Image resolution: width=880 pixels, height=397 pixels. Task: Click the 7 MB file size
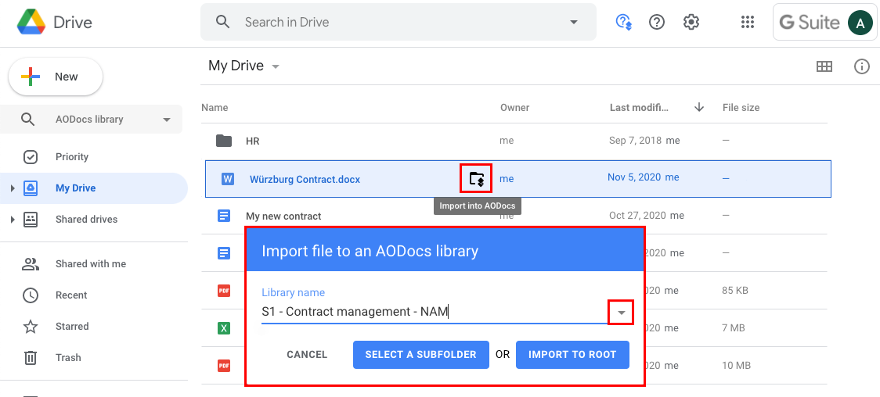click(x=734, y=328)
